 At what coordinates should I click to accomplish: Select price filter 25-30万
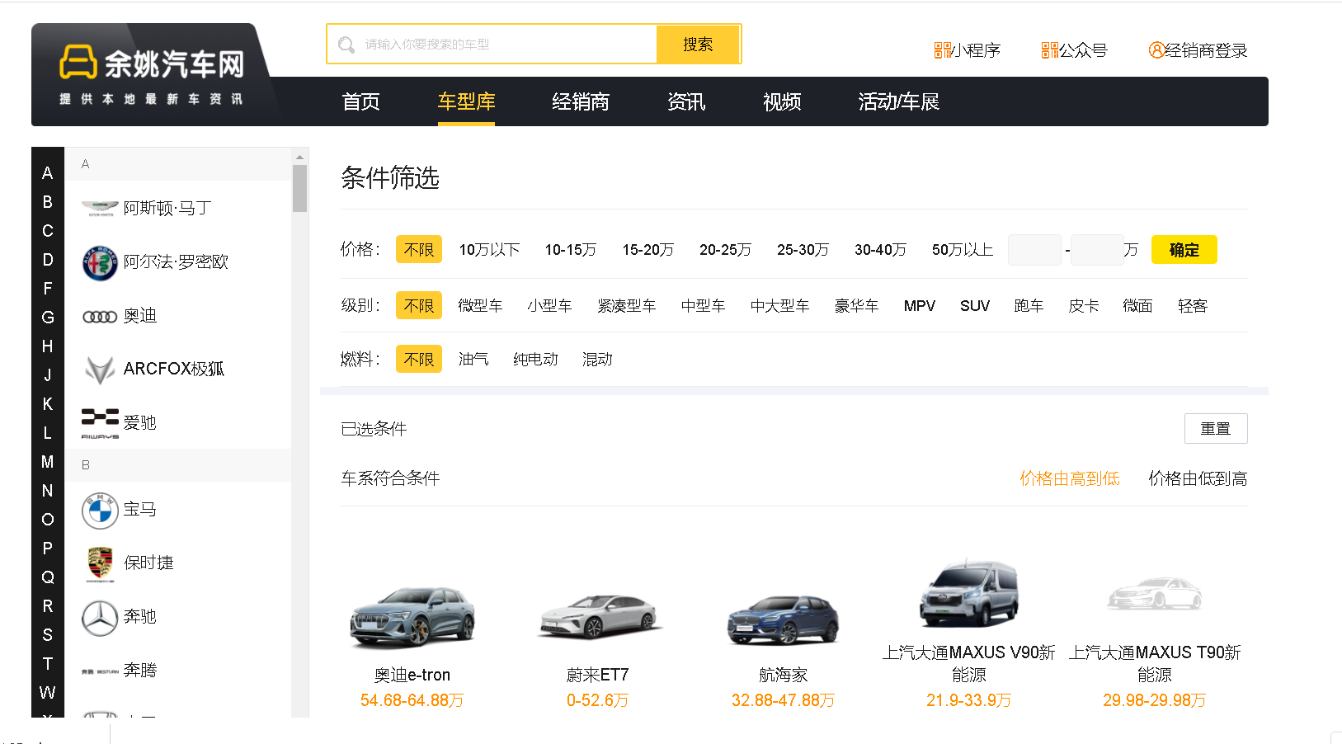[803, 249]
